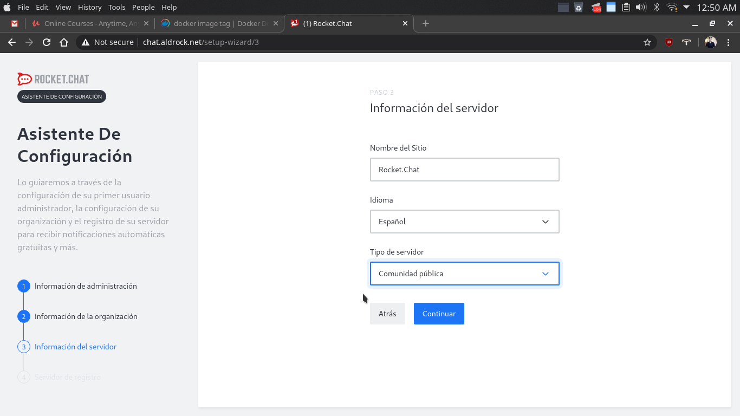Open Bluetooth settings in tray
The image size is (740, 416).
[x=656, y=7]
